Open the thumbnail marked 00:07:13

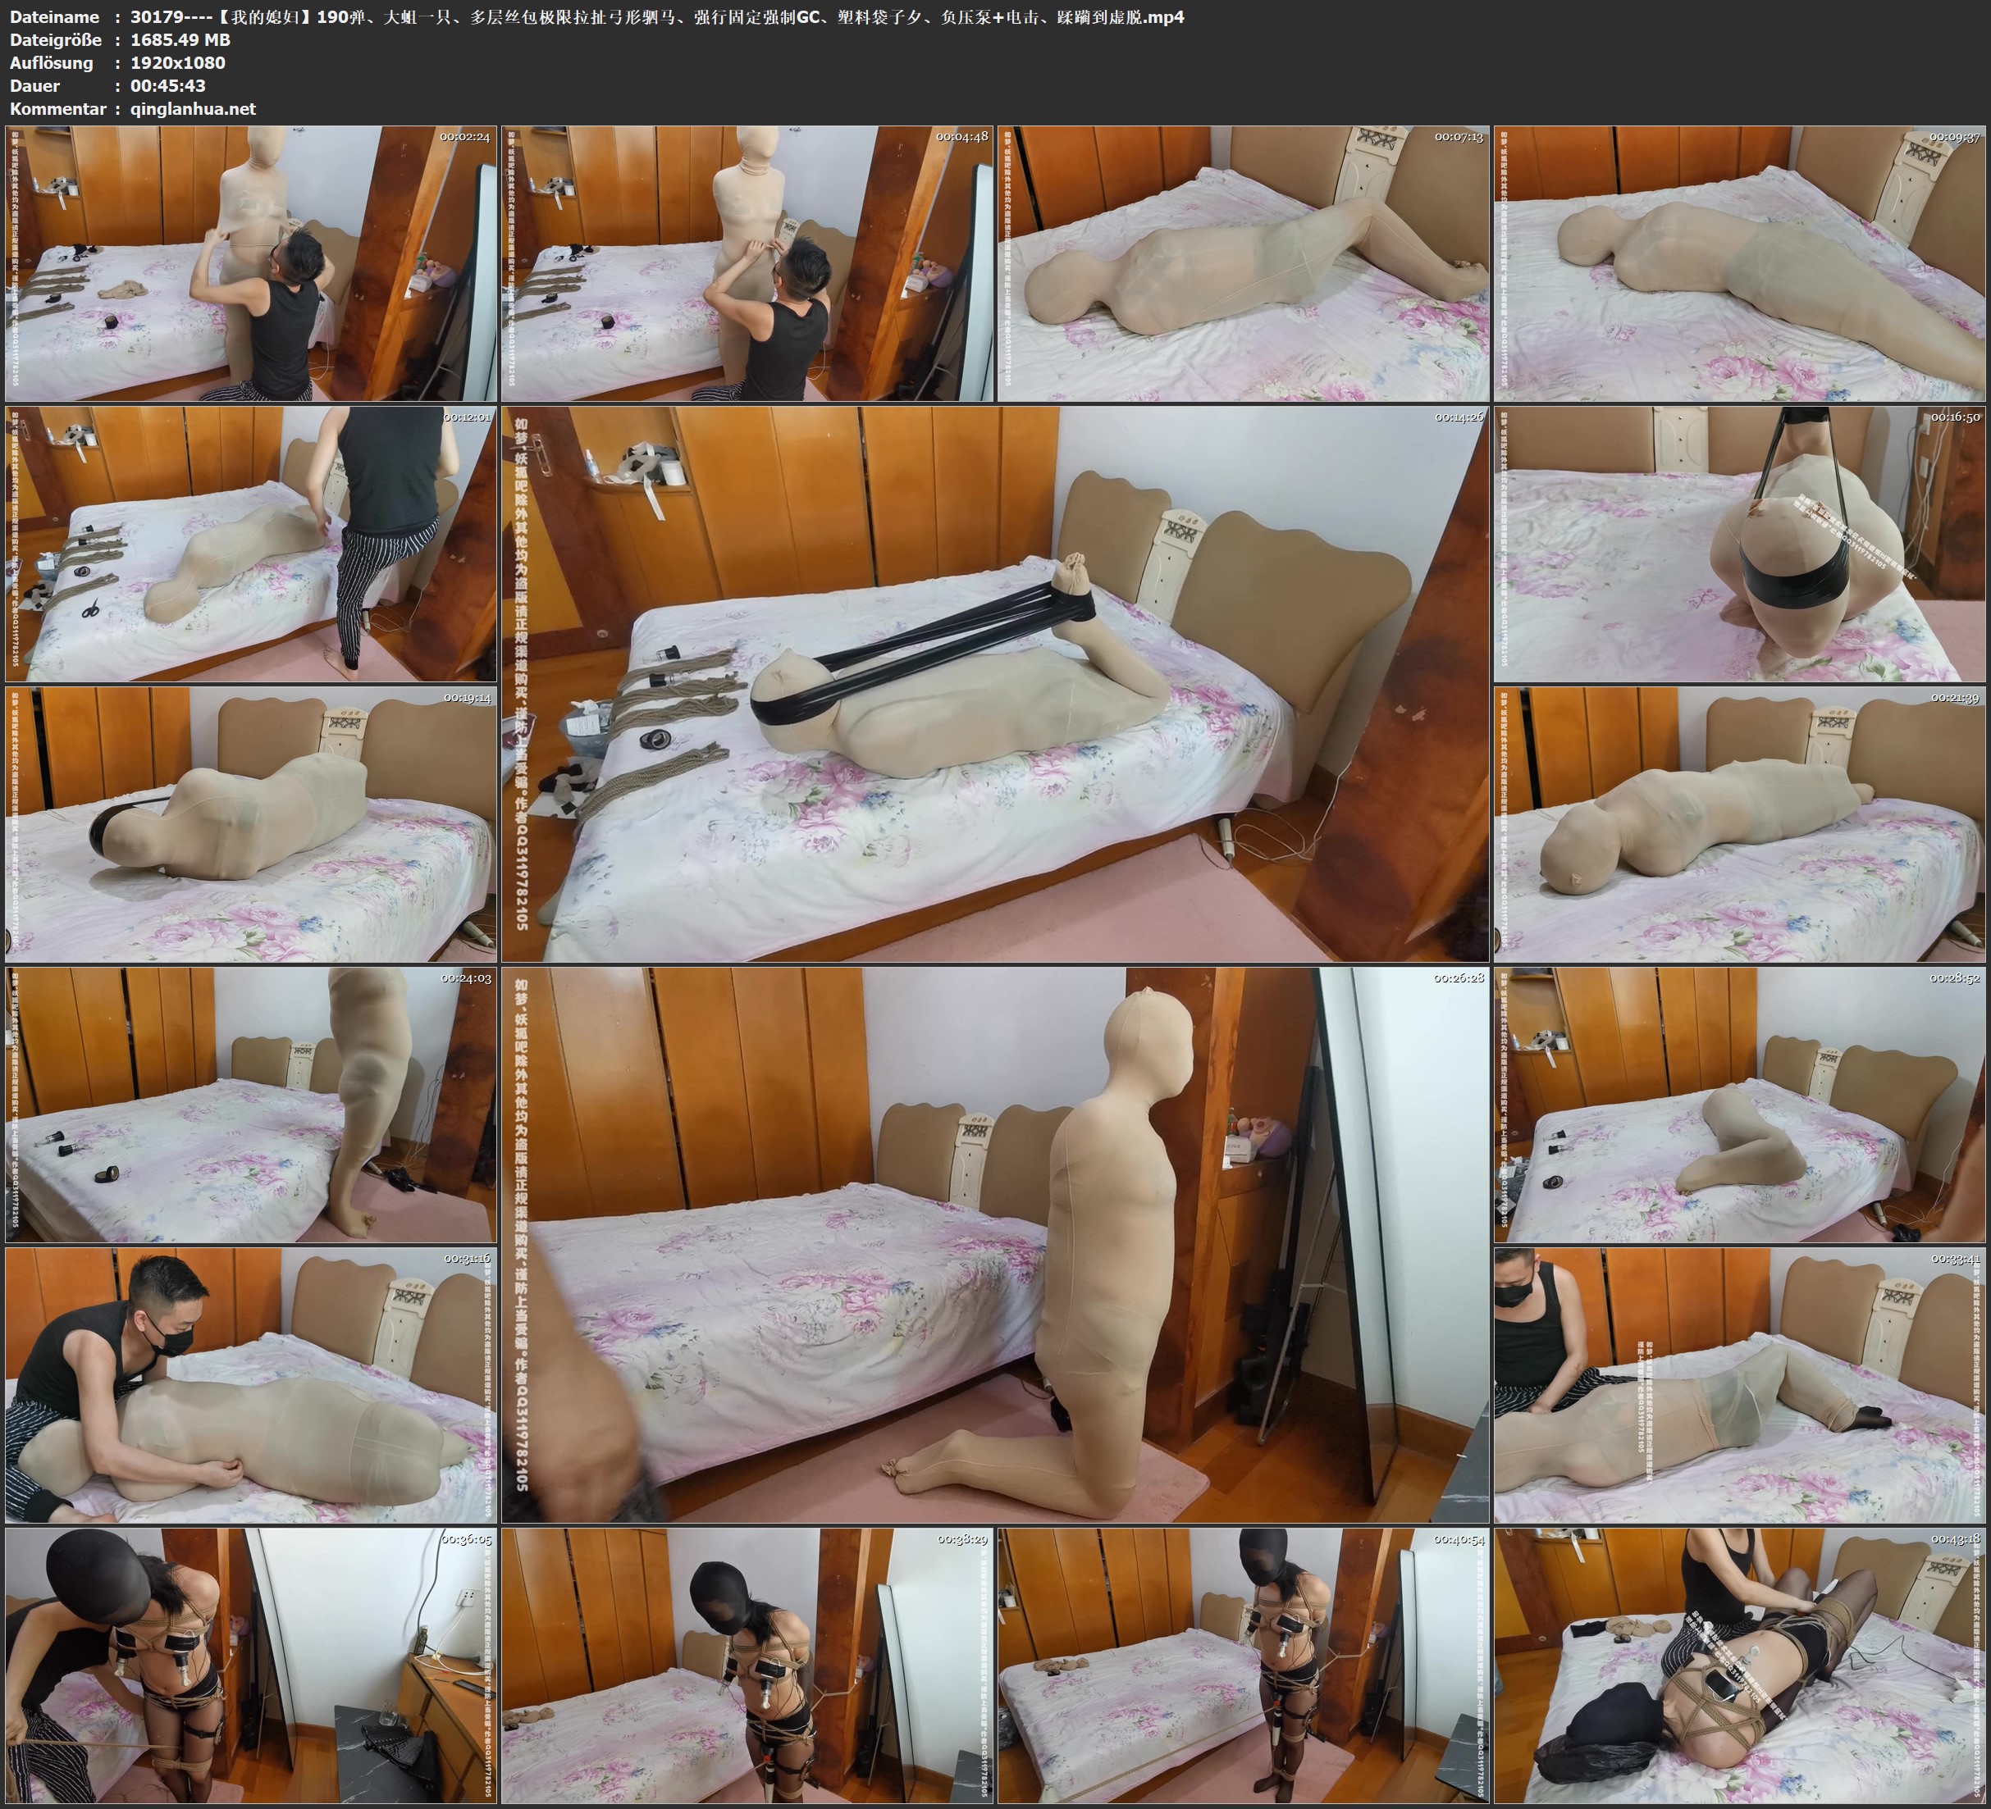[x=1244, y=264]
